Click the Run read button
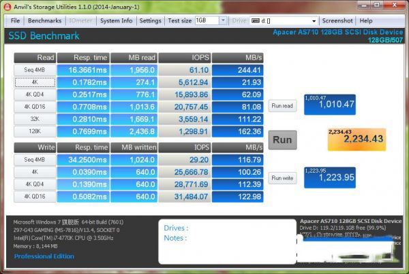The width and height of the screenshot is (409, 274). coord(282,106)
